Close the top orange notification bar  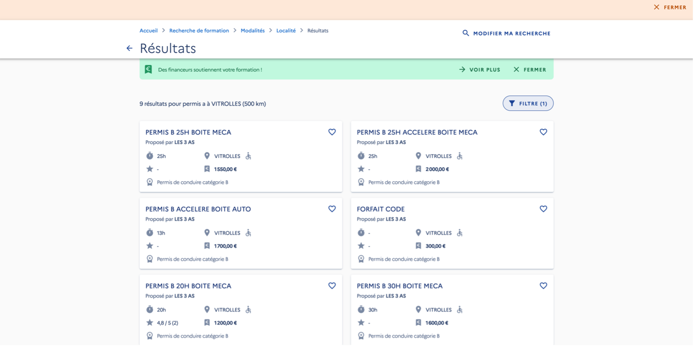tap(670, 7)
